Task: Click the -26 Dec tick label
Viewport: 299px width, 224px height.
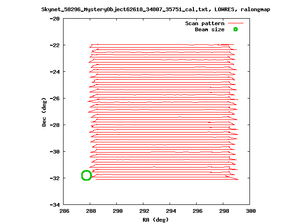Action: [x=55, y=98]
